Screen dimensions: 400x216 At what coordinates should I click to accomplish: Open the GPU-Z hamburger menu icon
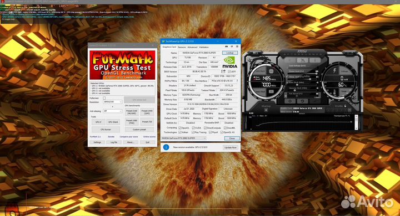[x=237, y=47]
